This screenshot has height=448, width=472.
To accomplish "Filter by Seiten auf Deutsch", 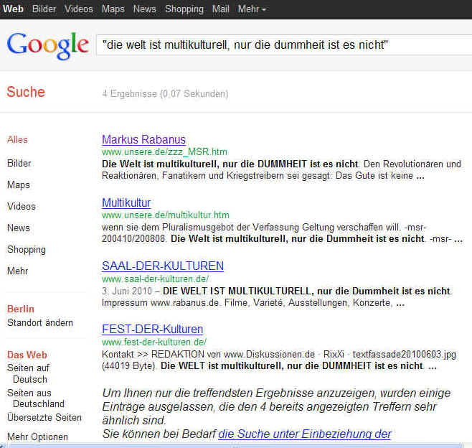I will tap(28, 373).
